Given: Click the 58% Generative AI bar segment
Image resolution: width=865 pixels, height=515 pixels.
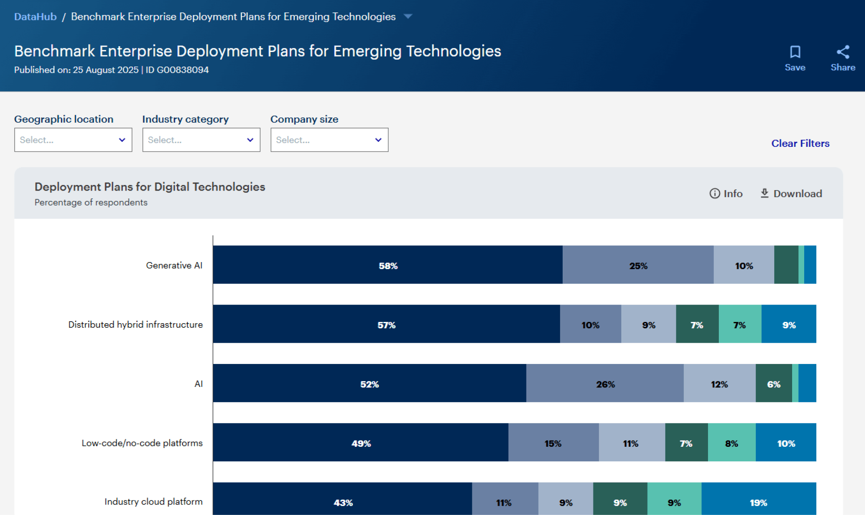Looking at the screenshot, I should click(x=387, y=265).
